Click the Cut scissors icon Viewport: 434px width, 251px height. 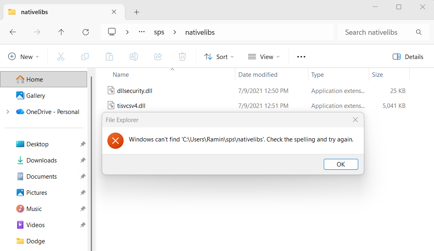[x=61, y=57]
